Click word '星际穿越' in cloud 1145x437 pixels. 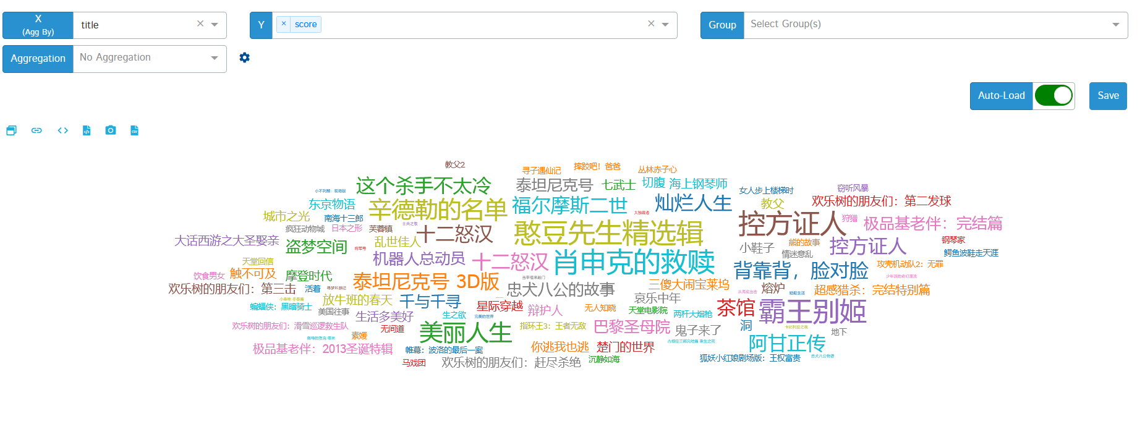coord(500,306)
